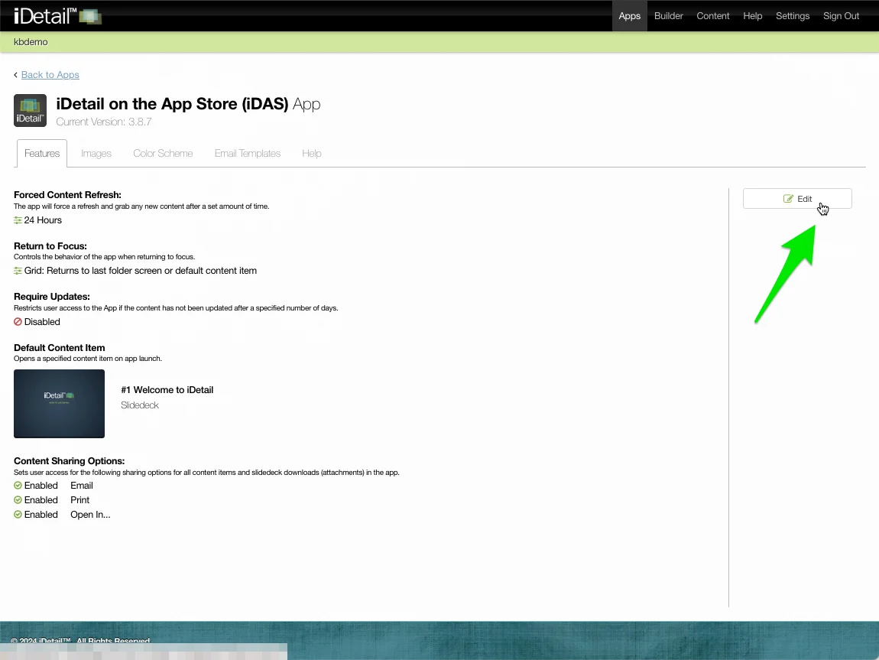The width and height of the screenshot is (879, 660).
Task: Open the Builder menu item
Action: point(669,16)
